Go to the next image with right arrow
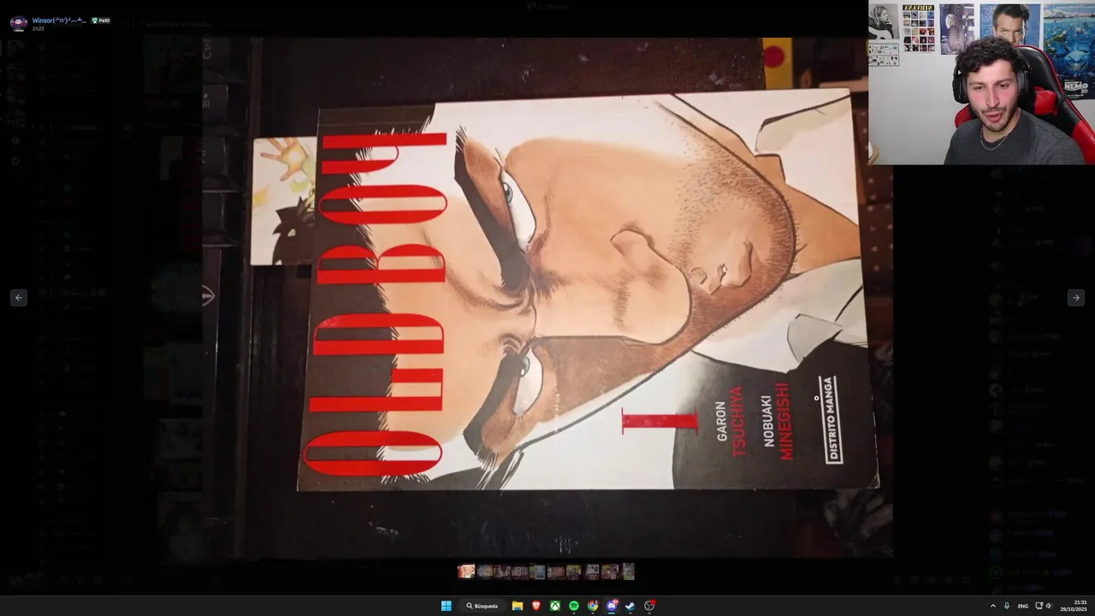This screenshot has height=616, width=1095. 1075,298
